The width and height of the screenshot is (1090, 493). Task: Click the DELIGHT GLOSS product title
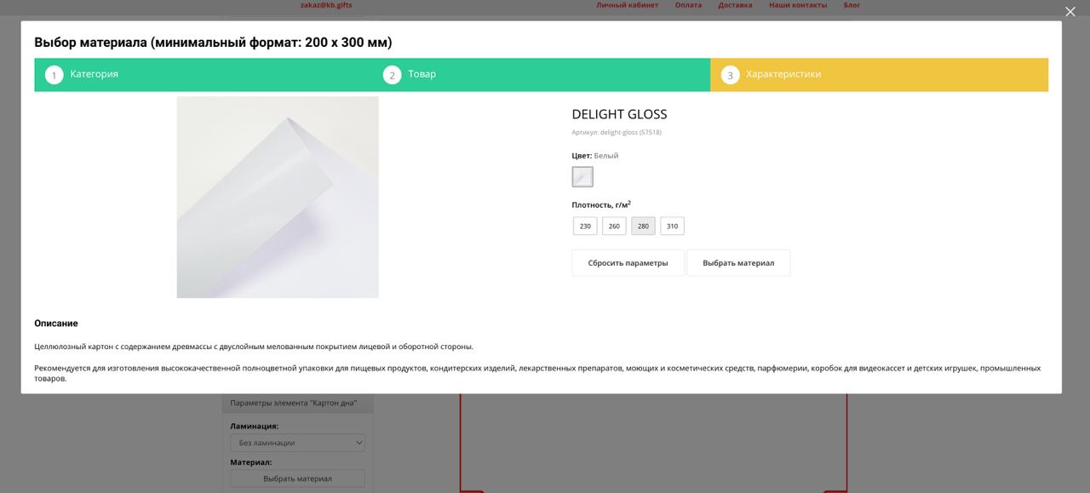pyautogui.click(x=619, y=114)
